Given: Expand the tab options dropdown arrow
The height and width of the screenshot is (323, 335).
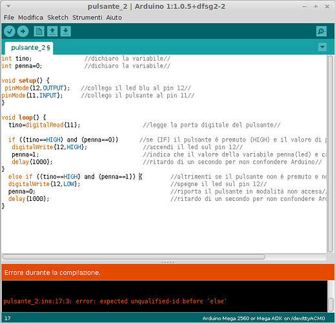Looking at the screenshot, I should (x=322, y=47).
